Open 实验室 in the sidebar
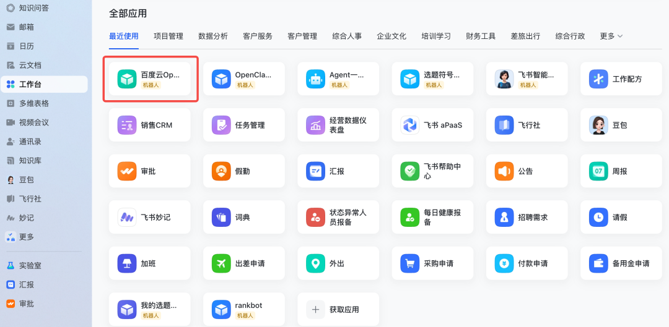 30,265
